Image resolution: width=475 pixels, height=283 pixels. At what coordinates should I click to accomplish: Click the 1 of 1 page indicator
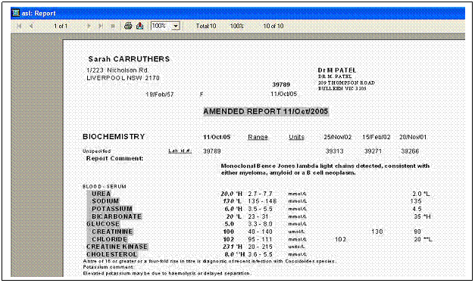(61, 26)
